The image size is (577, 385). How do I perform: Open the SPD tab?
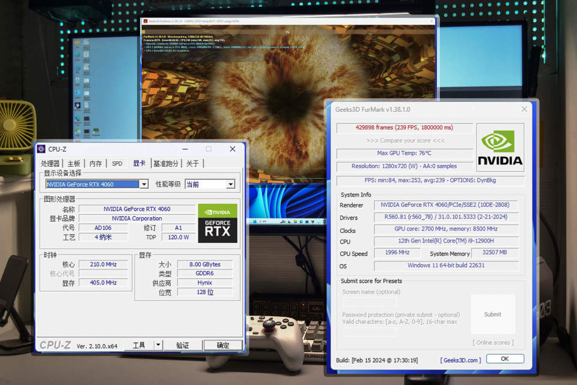coord(117,164)
